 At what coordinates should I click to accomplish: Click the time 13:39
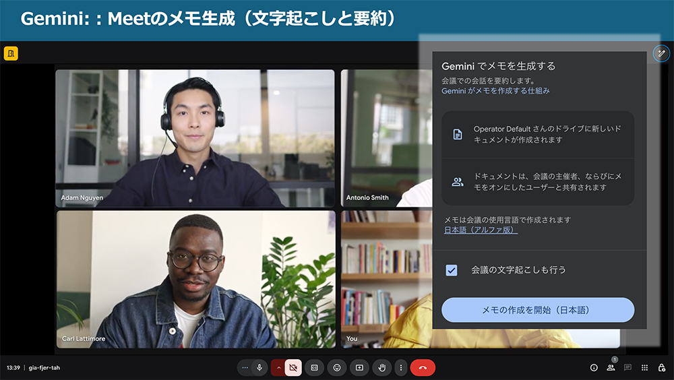point(13,367)
